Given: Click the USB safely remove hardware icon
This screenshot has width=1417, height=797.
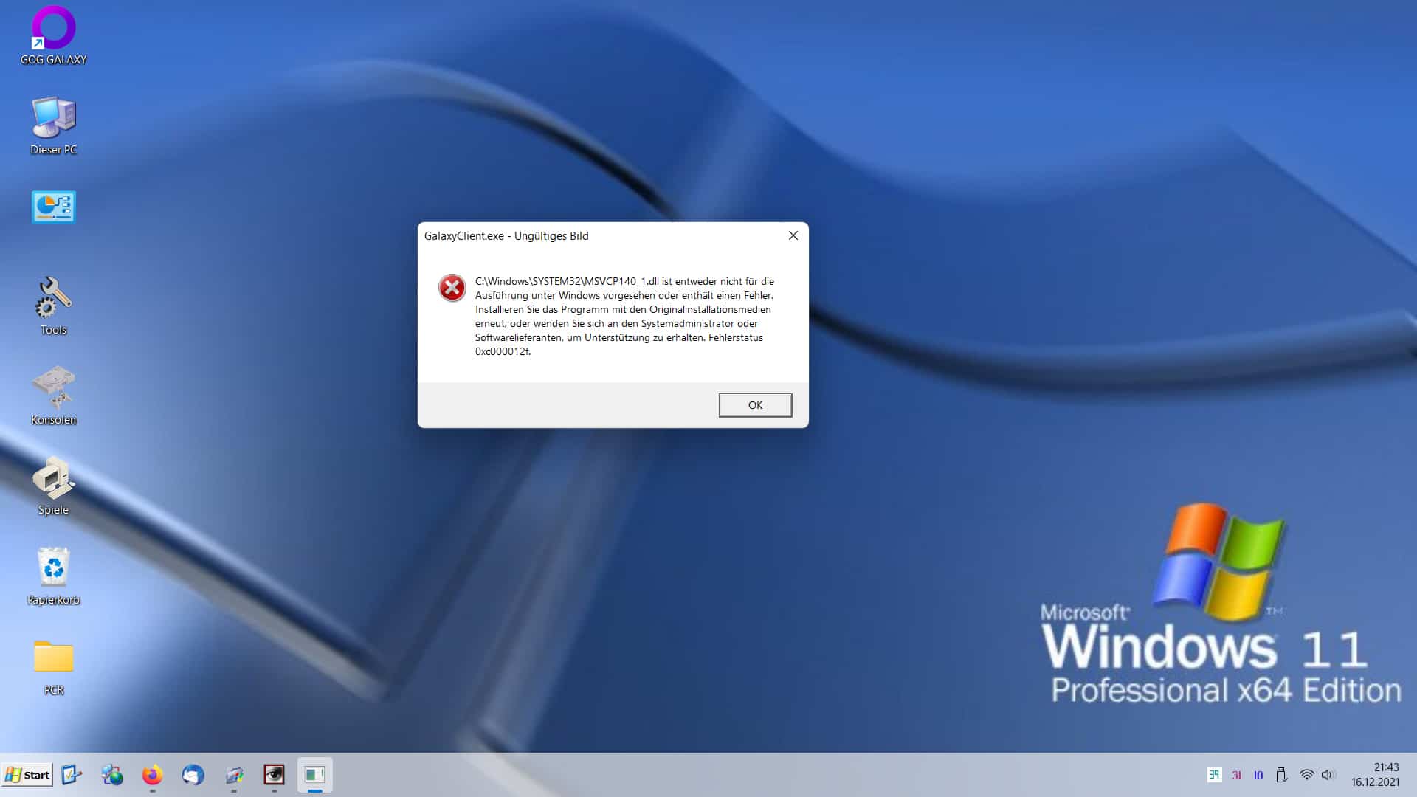Looking at the screenshot, I should 1281,775.
